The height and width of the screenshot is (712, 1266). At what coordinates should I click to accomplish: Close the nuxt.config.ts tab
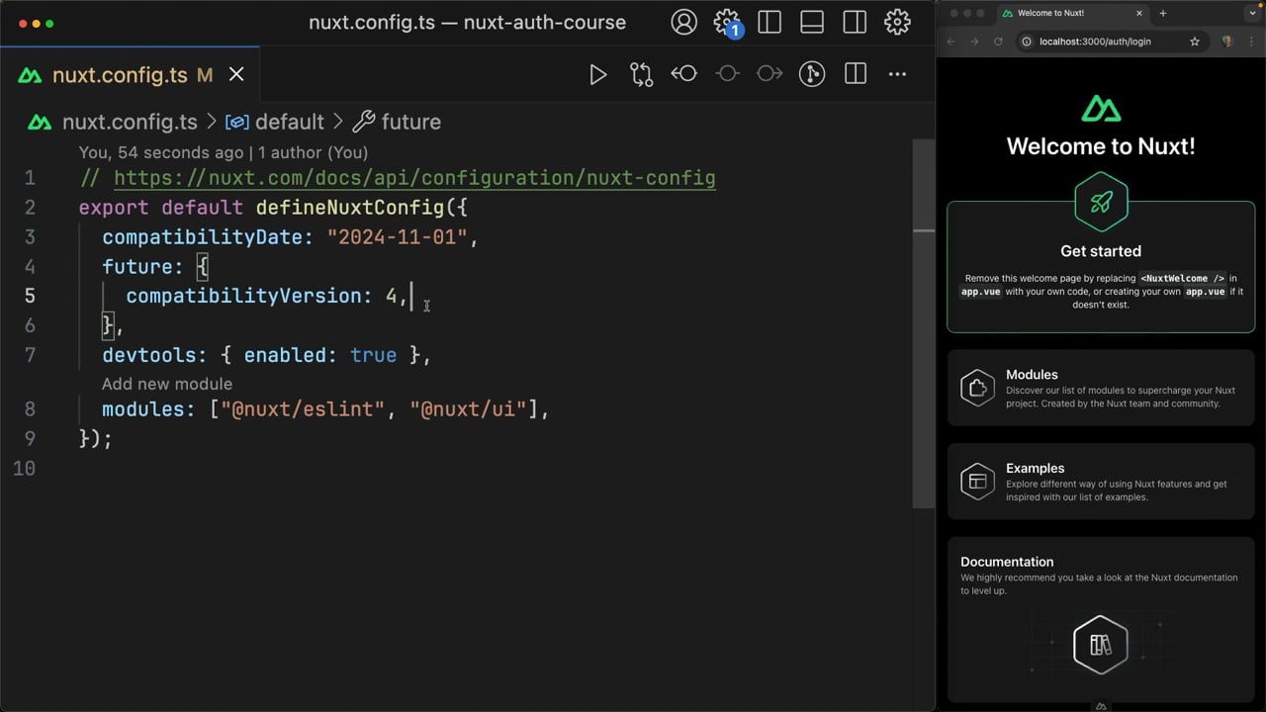click(236, 75)
